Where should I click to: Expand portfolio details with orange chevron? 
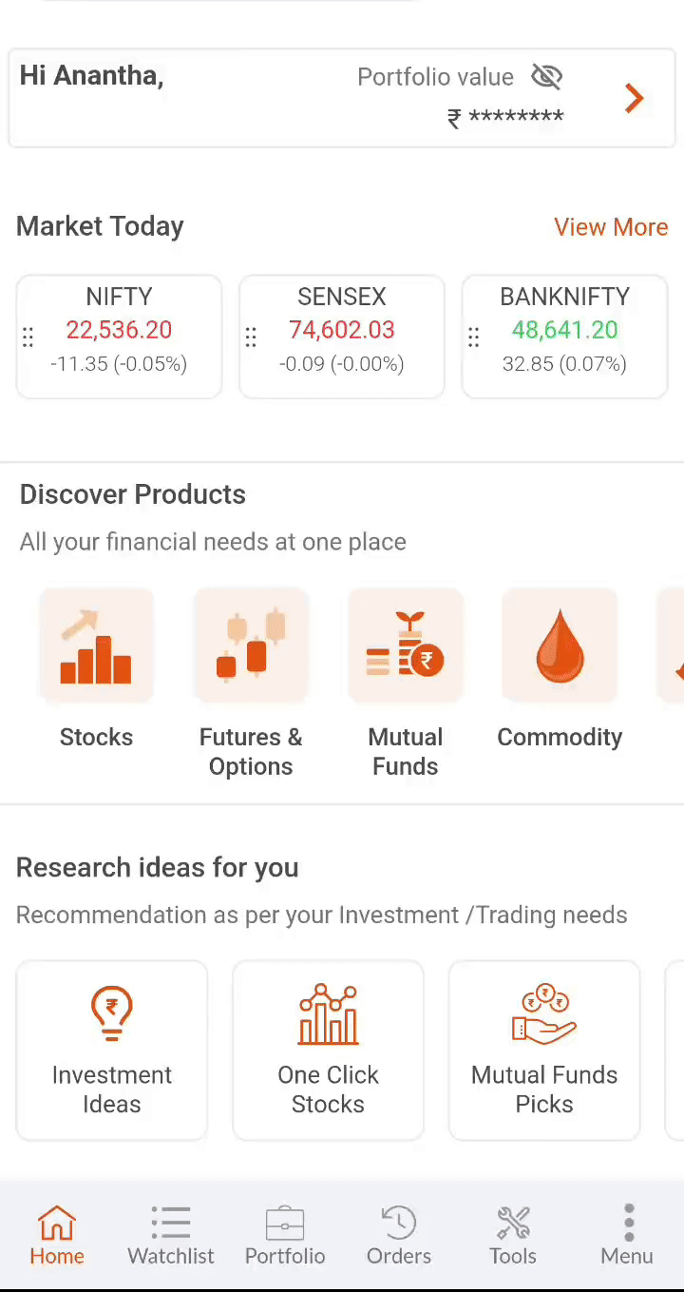[635, 98]
